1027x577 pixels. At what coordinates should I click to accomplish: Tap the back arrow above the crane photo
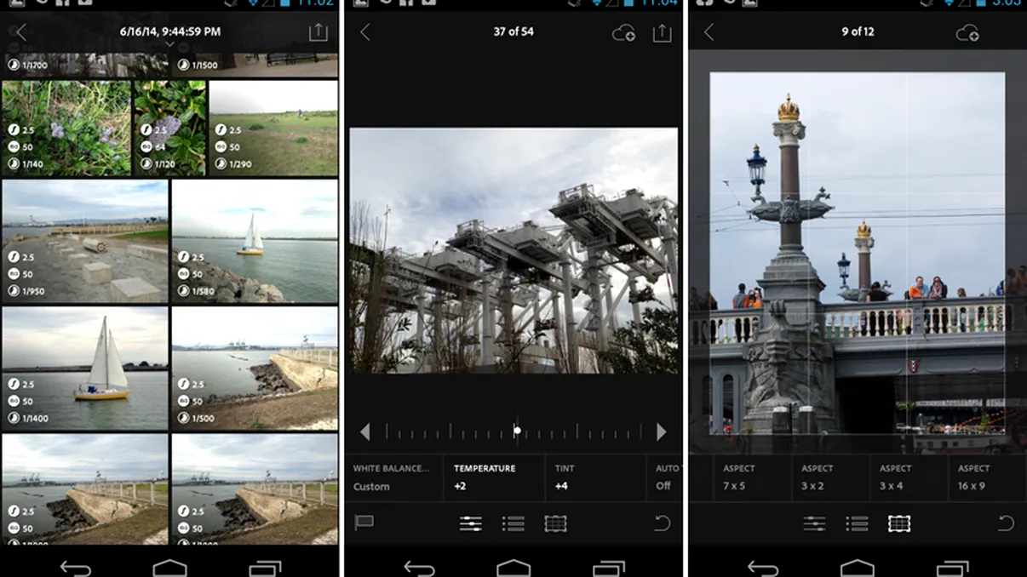coord(366,31)
